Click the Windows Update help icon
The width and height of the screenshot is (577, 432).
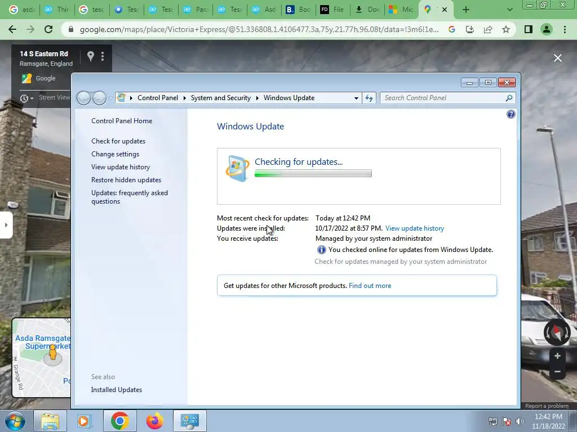click(x=511, y=114)
